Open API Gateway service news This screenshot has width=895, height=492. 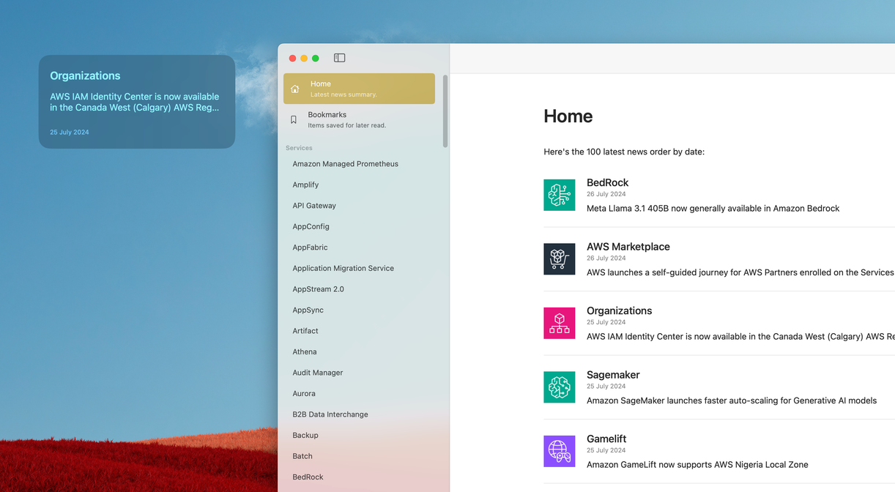314,206
